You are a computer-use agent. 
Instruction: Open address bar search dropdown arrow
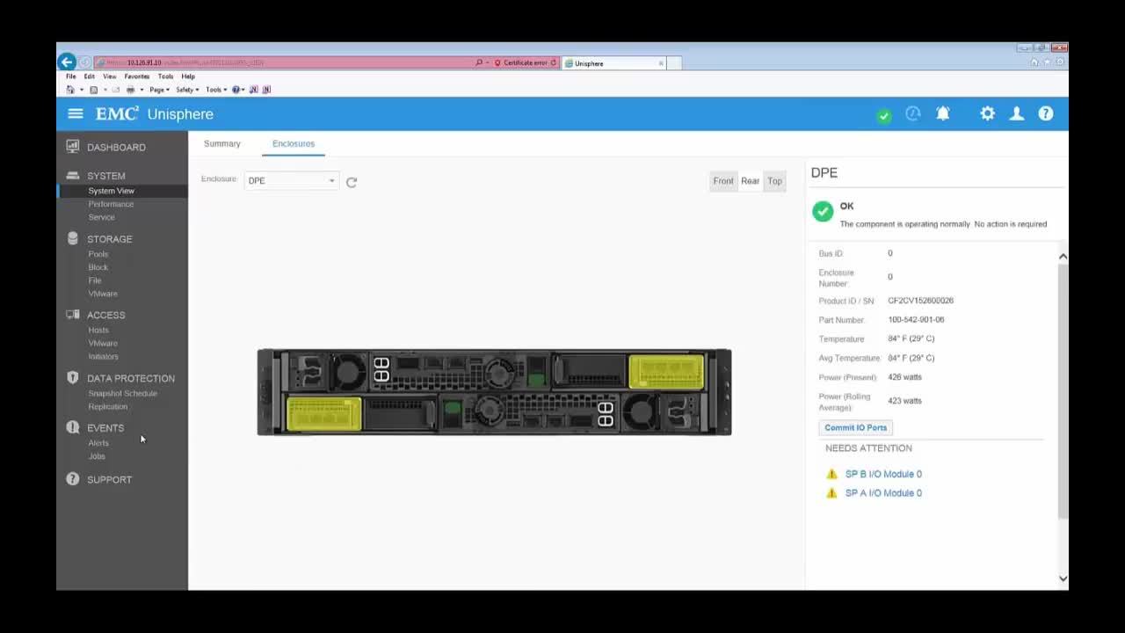click(x=488, y=63)
